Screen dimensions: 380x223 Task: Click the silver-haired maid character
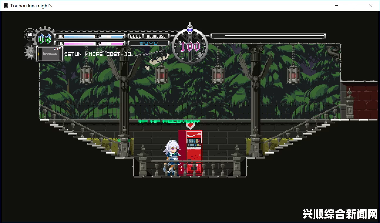click(172, 157)
